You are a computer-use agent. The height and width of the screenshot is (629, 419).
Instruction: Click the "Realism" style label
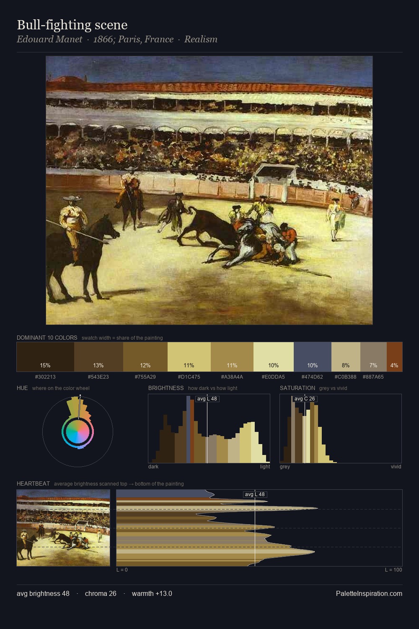[x=201, y=39]
